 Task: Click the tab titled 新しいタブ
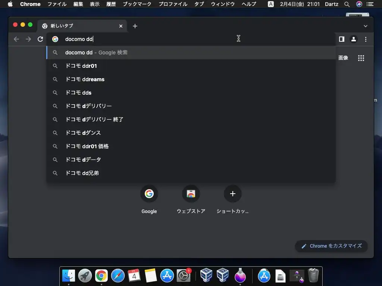[x=82, y=26]
